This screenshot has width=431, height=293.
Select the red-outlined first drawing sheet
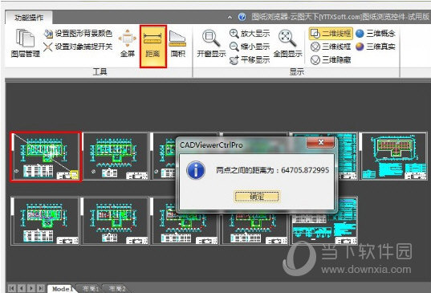pyautogui.click(x=46, y=157)
